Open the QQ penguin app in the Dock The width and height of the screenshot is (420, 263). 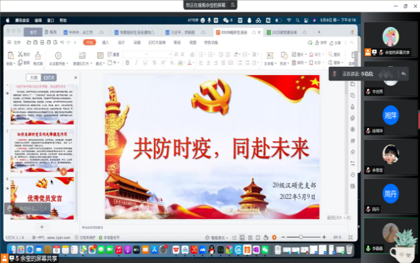[212, 250]
